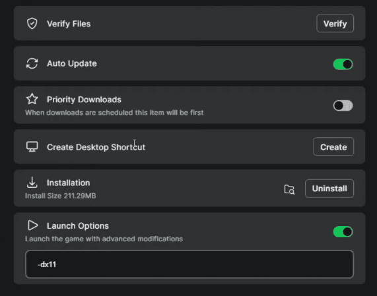Click the 'Auto Update' label
The image size is (377, 296).
[72, 63]
